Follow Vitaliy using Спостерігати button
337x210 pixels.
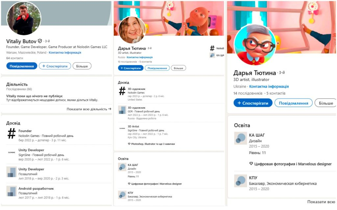pyautogui.click(x=55, y=66)
